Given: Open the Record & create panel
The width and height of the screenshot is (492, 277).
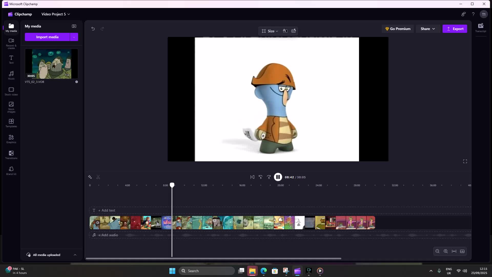Looking at the screenshot, I should point(11,43).
